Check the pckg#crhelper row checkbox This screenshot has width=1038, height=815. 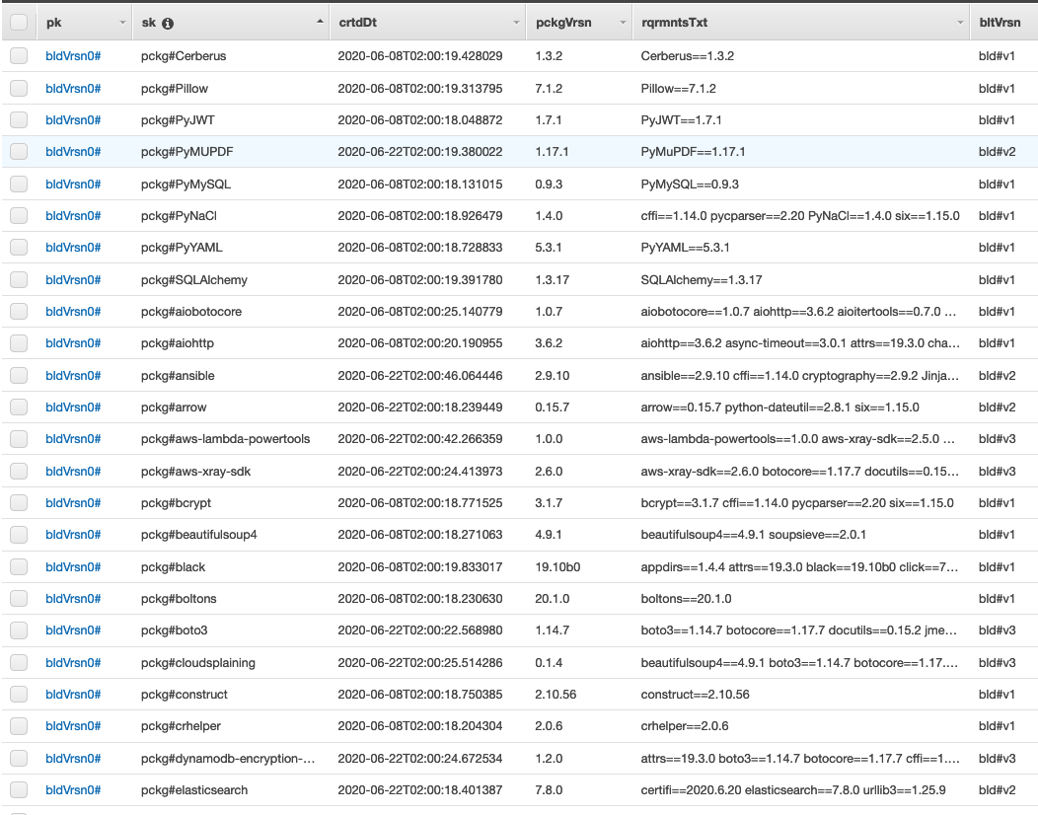point(19,725)
